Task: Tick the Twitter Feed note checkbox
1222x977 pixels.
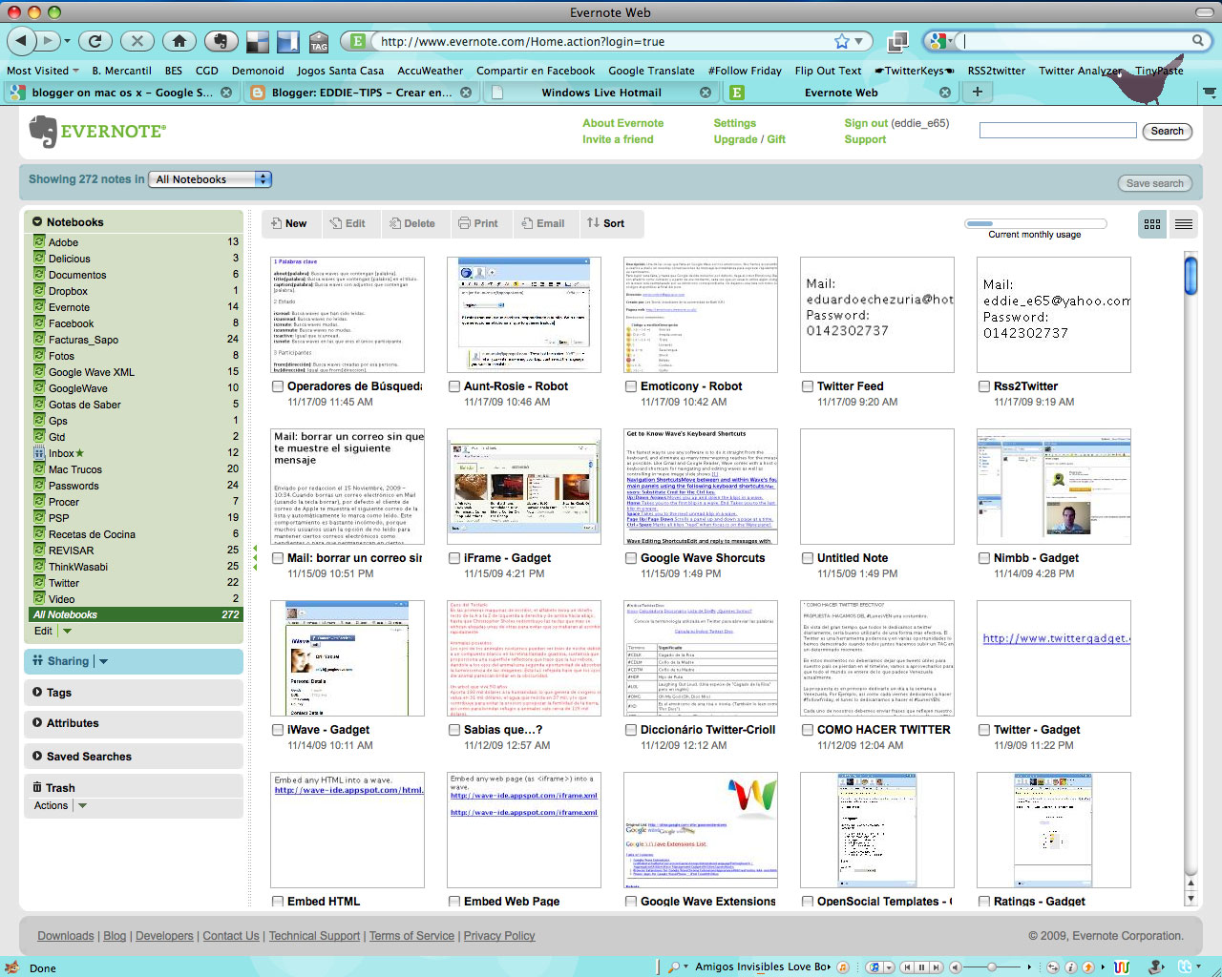Action: click(808, 386)
